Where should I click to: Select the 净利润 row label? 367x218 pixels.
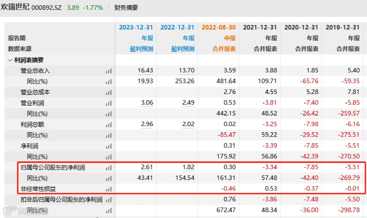point(29,146)
